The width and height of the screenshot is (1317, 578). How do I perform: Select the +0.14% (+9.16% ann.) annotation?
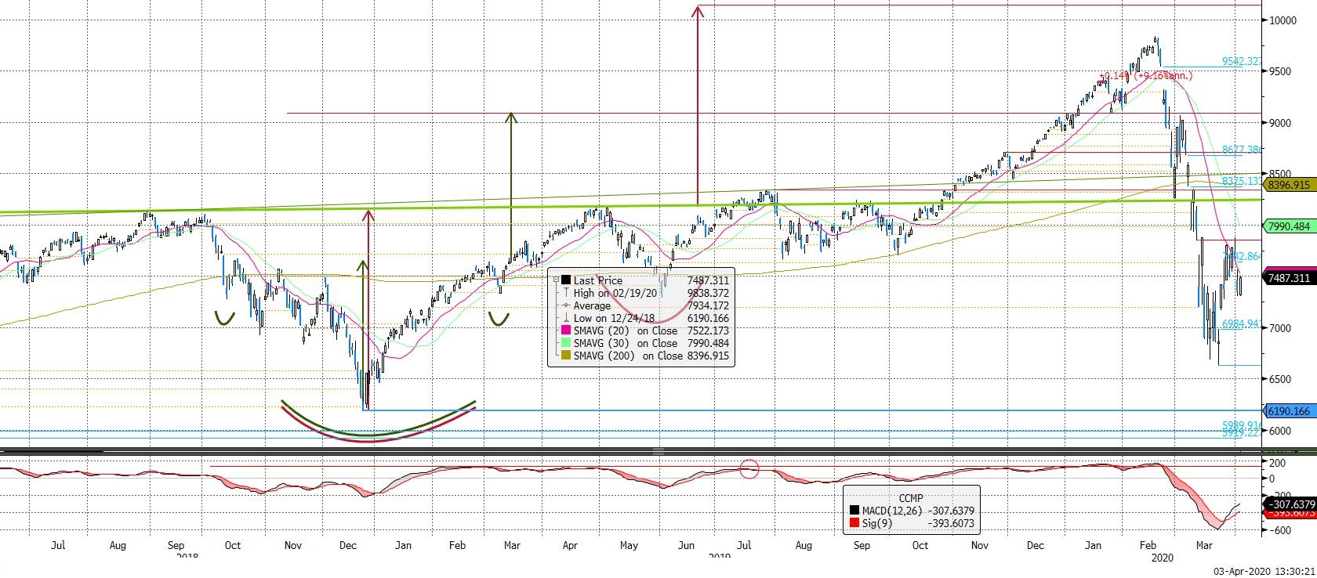point(1145,76)
